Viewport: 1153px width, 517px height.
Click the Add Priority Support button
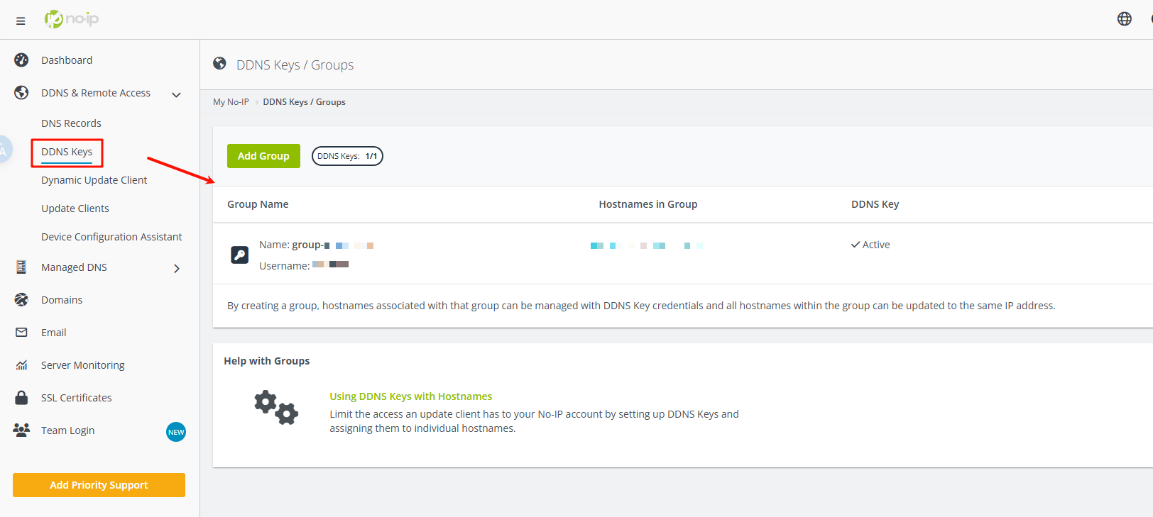pos(99,485)
